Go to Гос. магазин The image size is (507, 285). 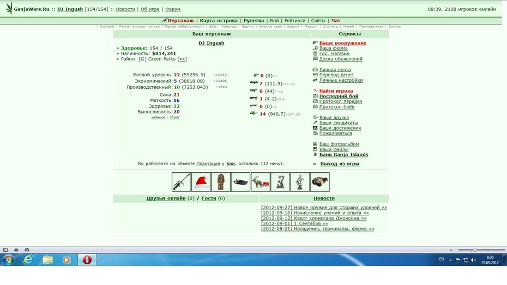pyautogui.click(x=334, y=53)
